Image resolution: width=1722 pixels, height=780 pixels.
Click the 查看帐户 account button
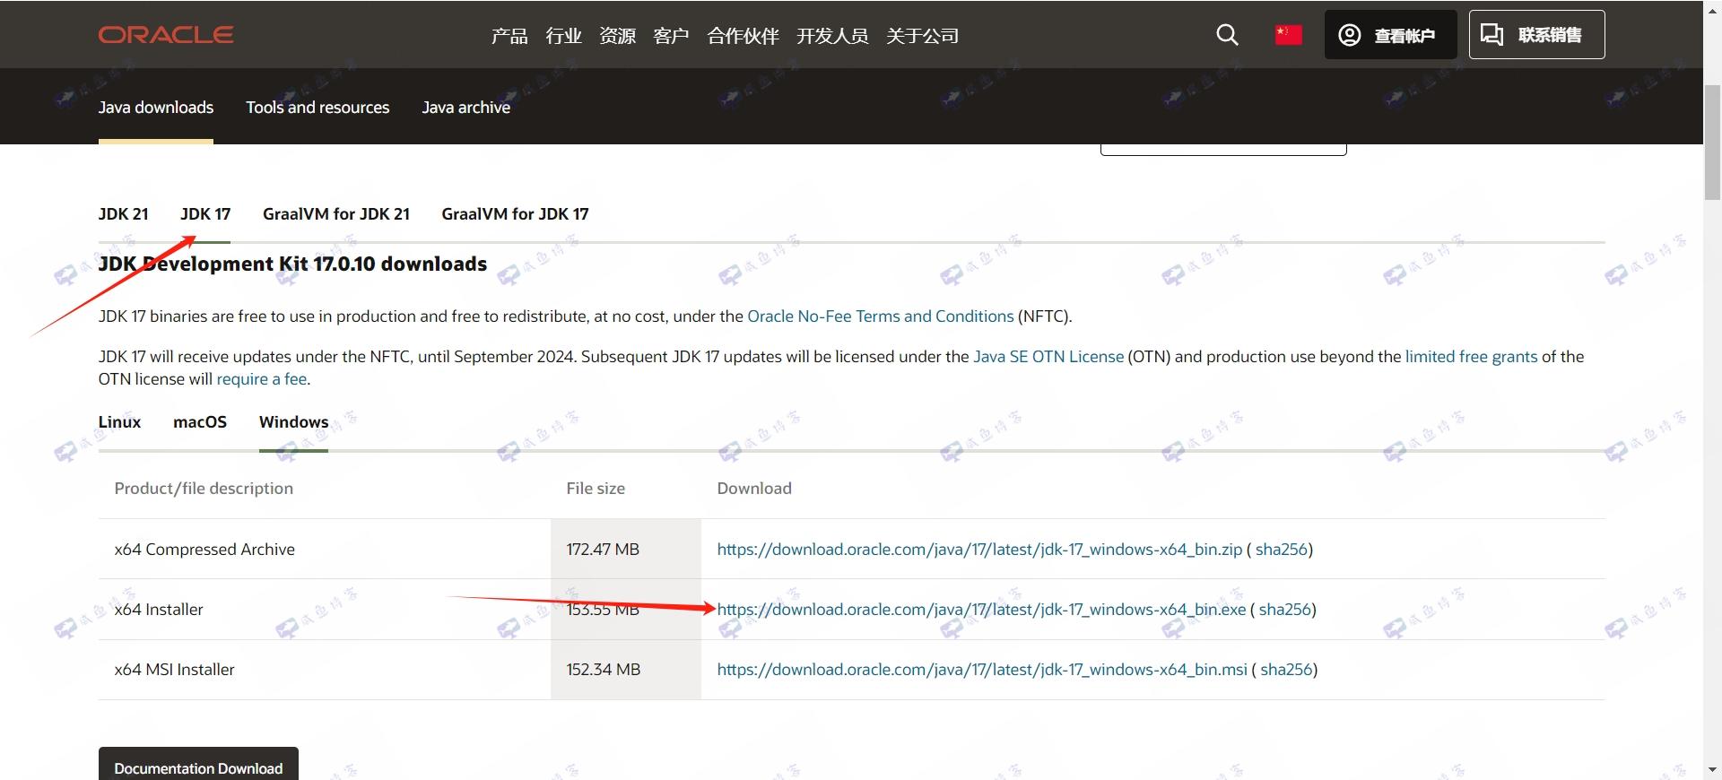(x=1390, y=35)
